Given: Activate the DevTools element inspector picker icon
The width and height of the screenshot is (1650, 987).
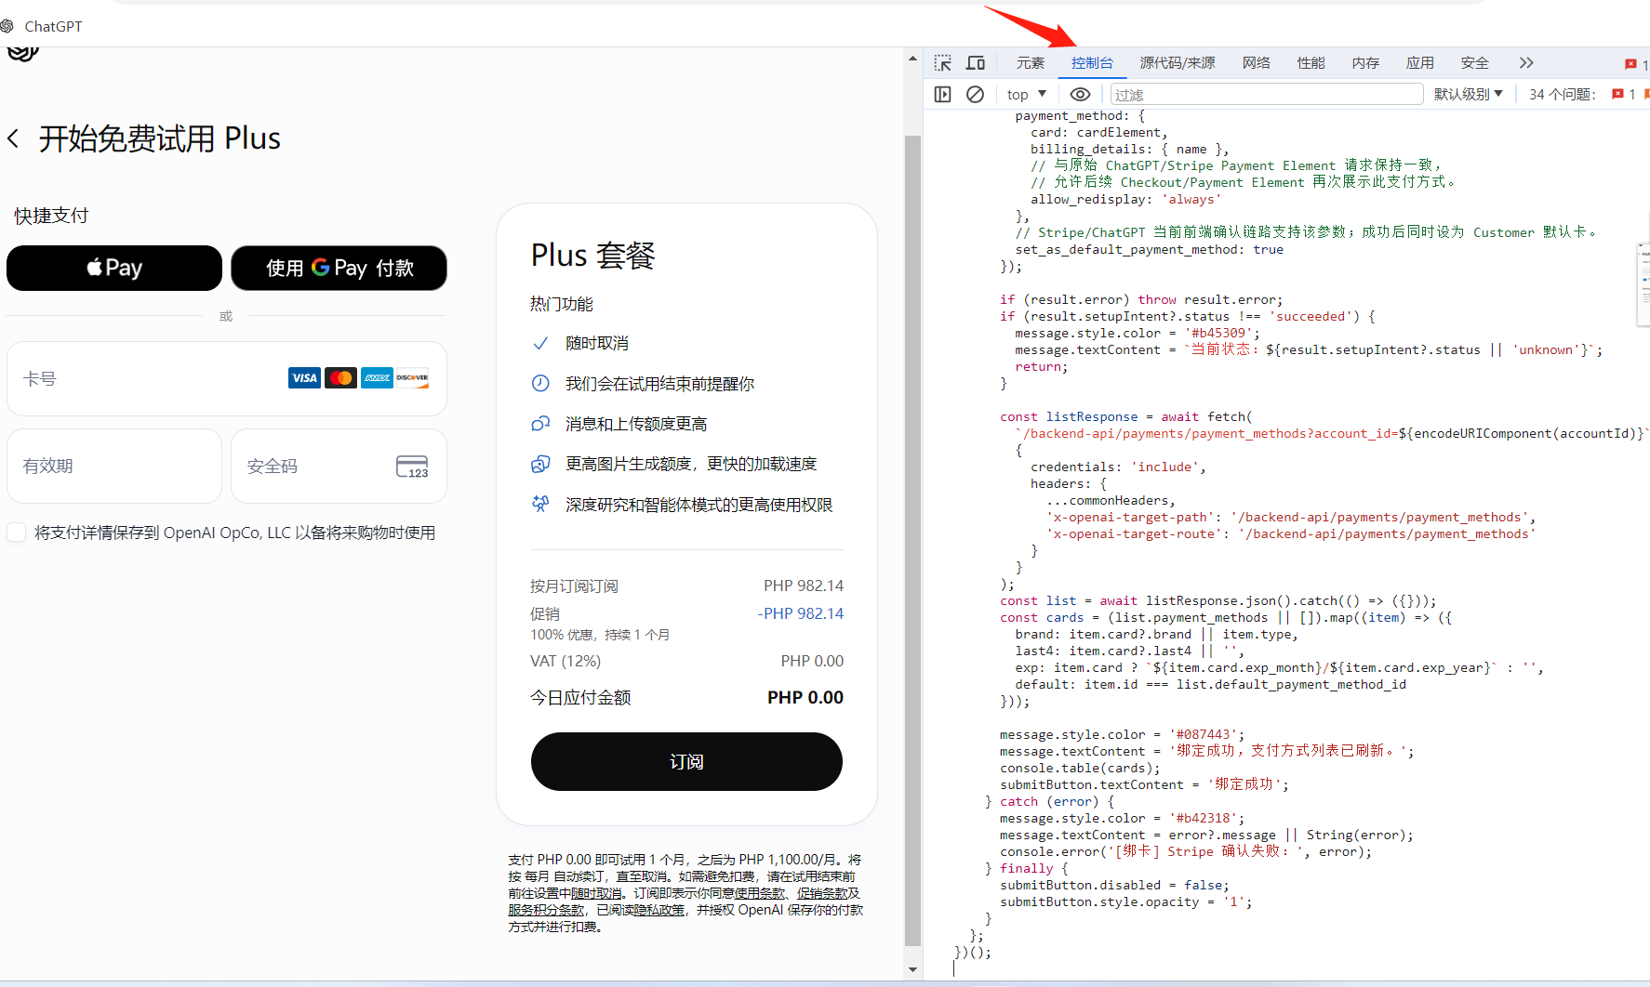Looking at the screenshot, I should [x=943, y=63].
